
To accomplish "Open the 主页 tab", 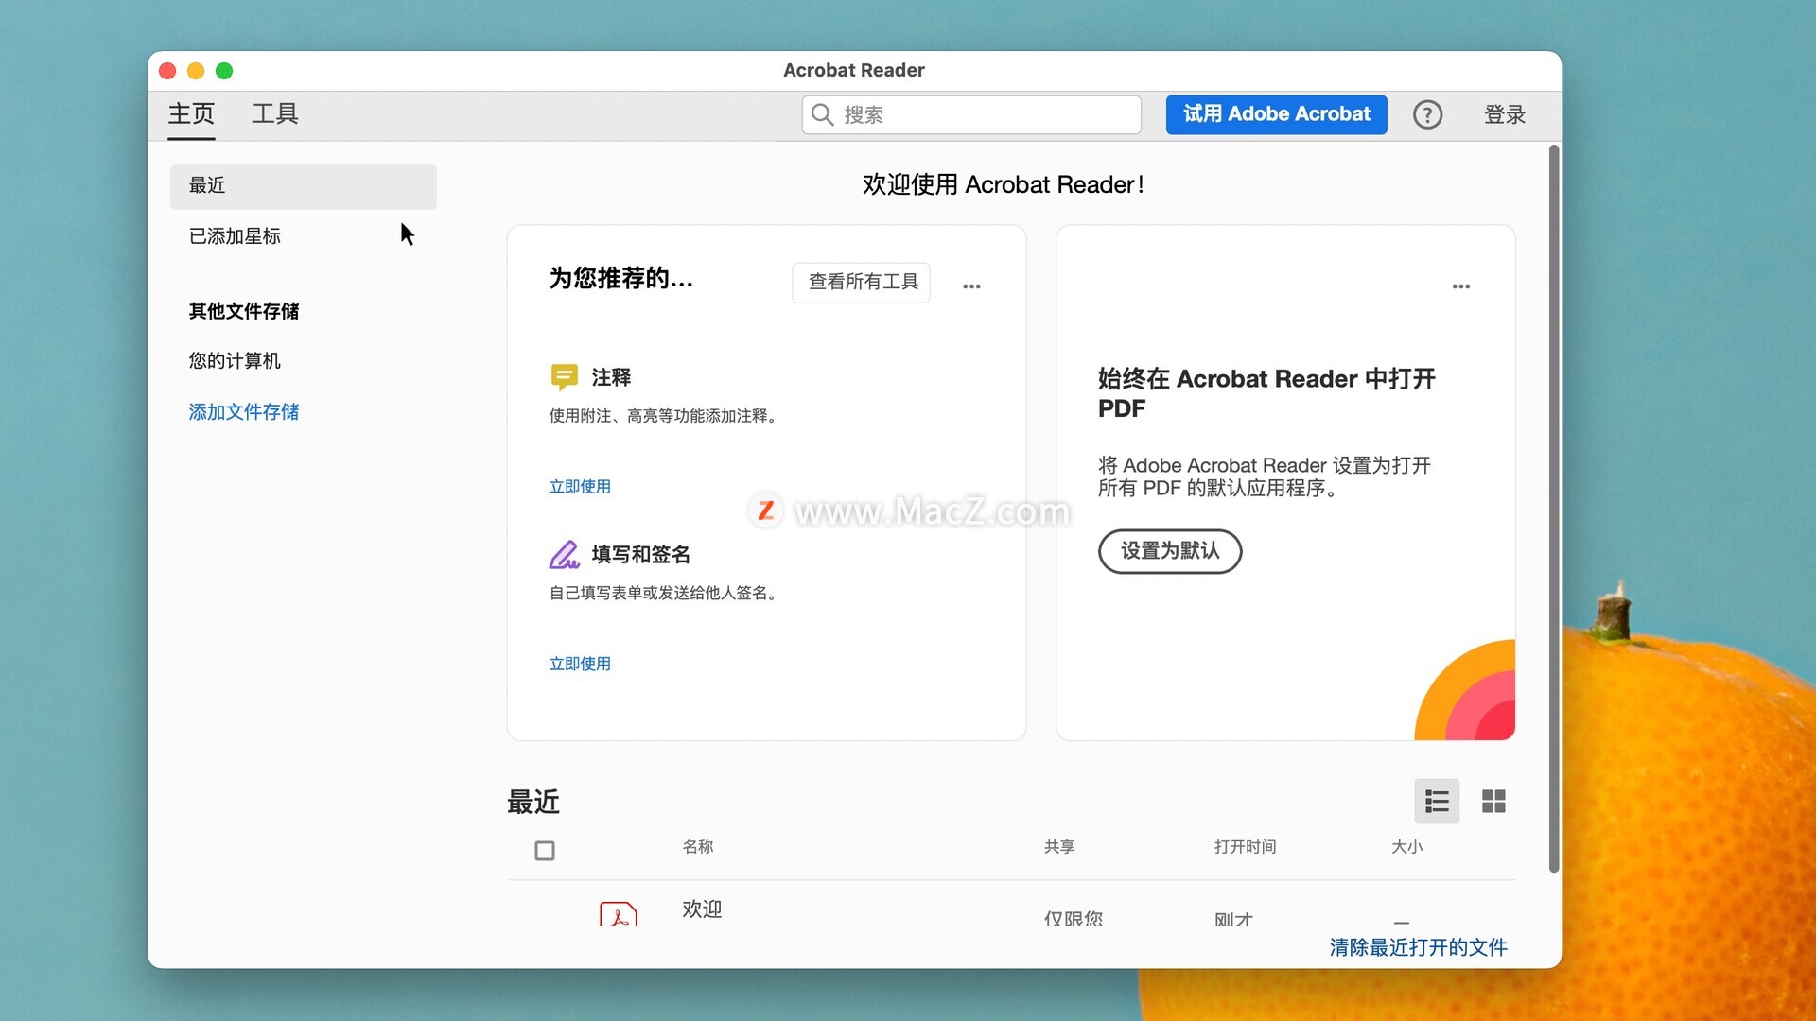I will [191, 114].
